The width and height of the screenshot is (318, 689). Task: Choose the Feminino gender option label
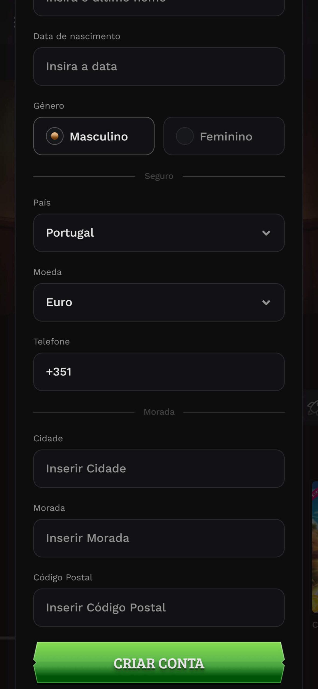(226, 136)
